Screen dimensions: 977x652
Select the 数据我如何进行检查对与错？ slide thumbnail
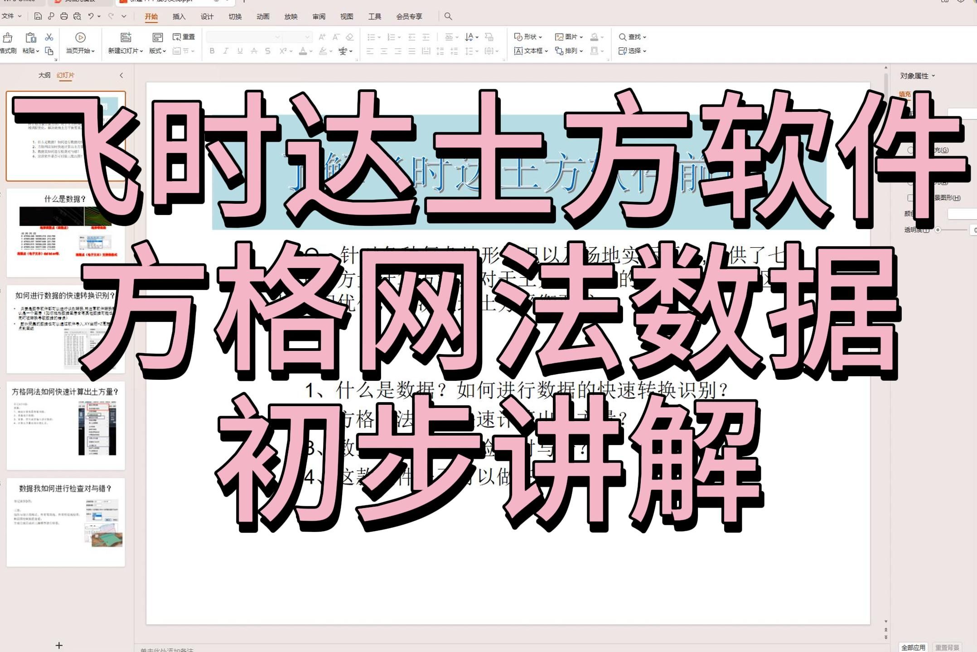click(x=65, y=522)
